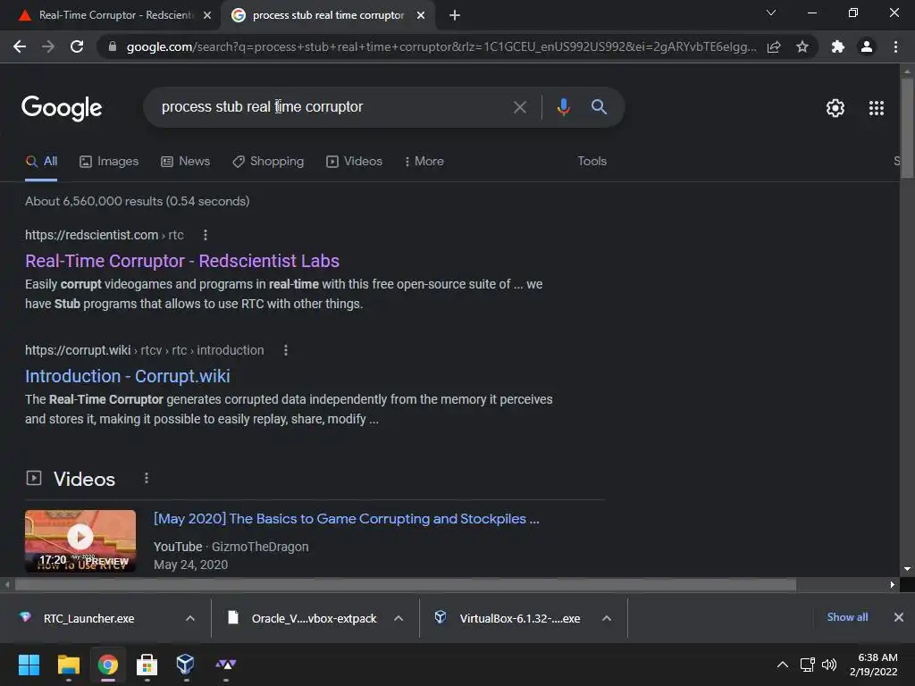Open Microsoft Store from taskbar

click(x=147, y=665)
